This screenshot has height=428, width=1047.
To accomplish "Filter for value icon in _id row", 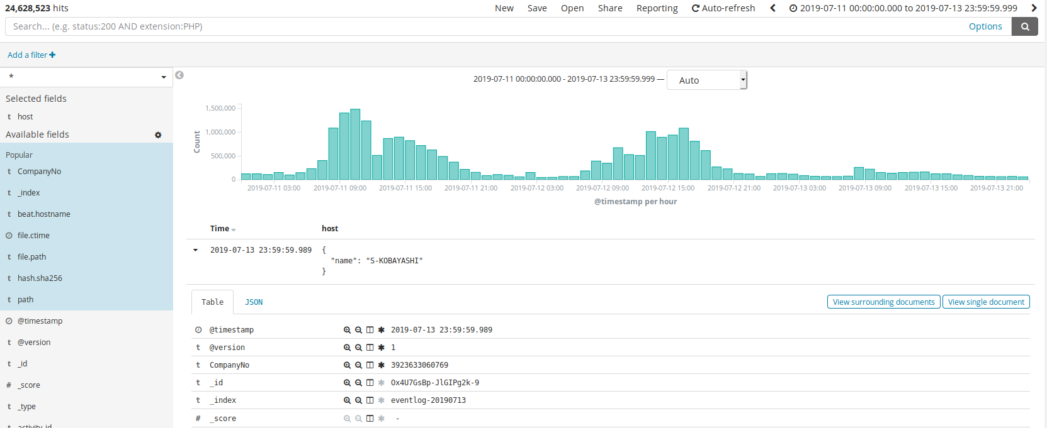I will (x=347, y=383).
